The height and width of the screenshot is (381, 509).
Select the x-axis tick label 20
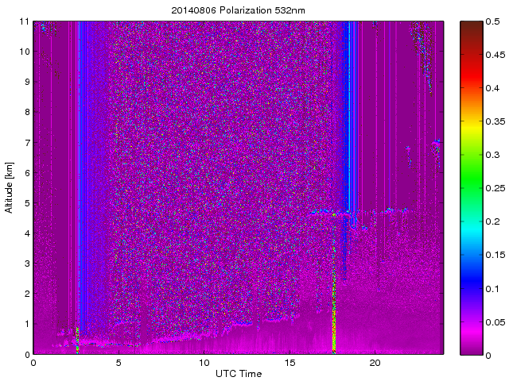pos(375,363)
